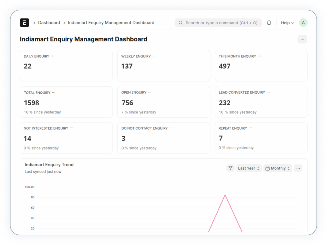Screen dimensions: 327x245
Task: Open This Month Enquiry card ellipsis menu
Action: (259, 56)
